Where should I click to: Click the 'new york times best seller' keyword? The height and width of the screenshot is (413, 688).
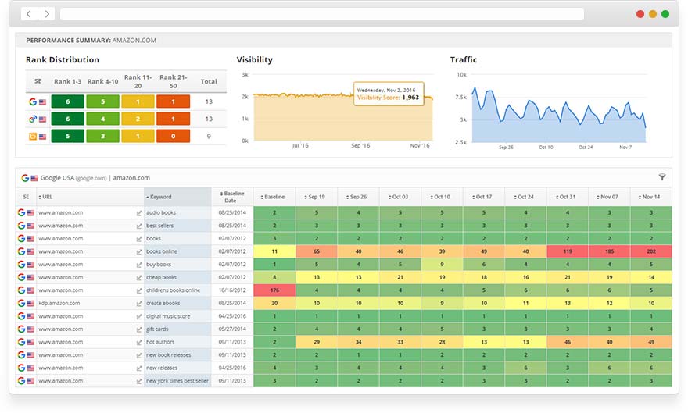click(177, 381)
